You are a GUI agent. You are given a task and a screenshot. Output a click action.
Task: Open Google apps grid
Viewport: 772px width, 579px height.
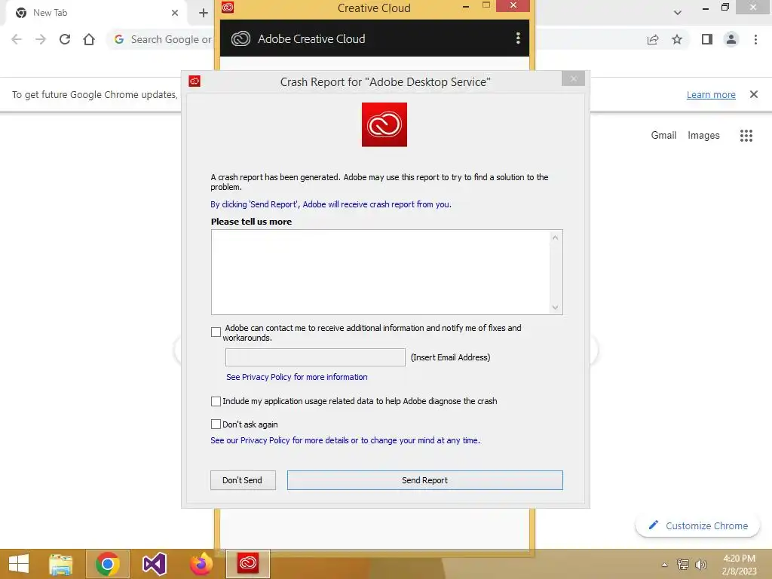746,136
